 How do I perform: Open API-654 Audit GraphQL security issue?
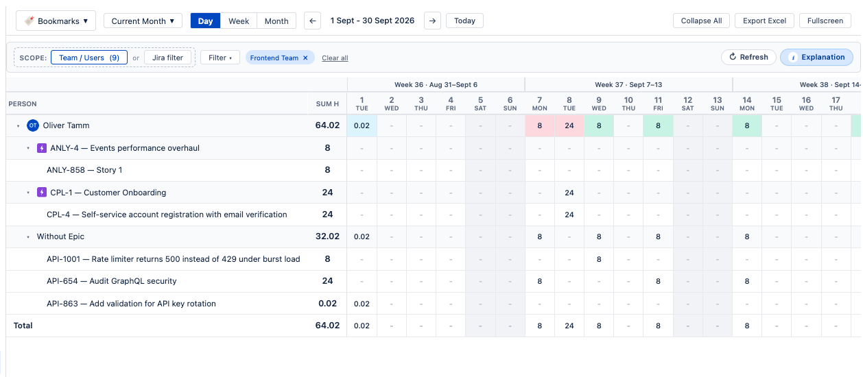[112, 281]
